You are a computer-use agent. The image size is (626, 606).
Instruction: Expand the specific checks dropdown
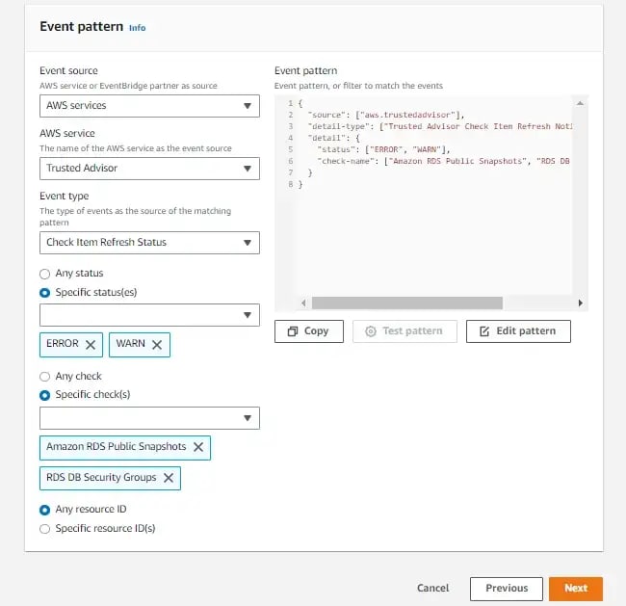click(x=149, y=418)
